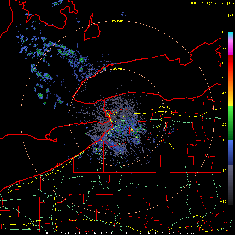The height and width of the screenshot is (235, 235).
Task: Click the 40 value on the dBZ scale
Action: (x=224, y=94)
